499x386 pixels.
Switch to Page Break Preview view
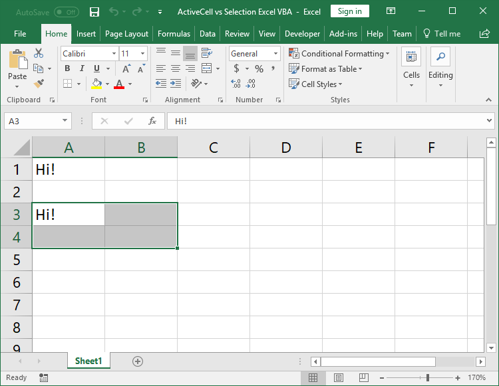point(363,377)
